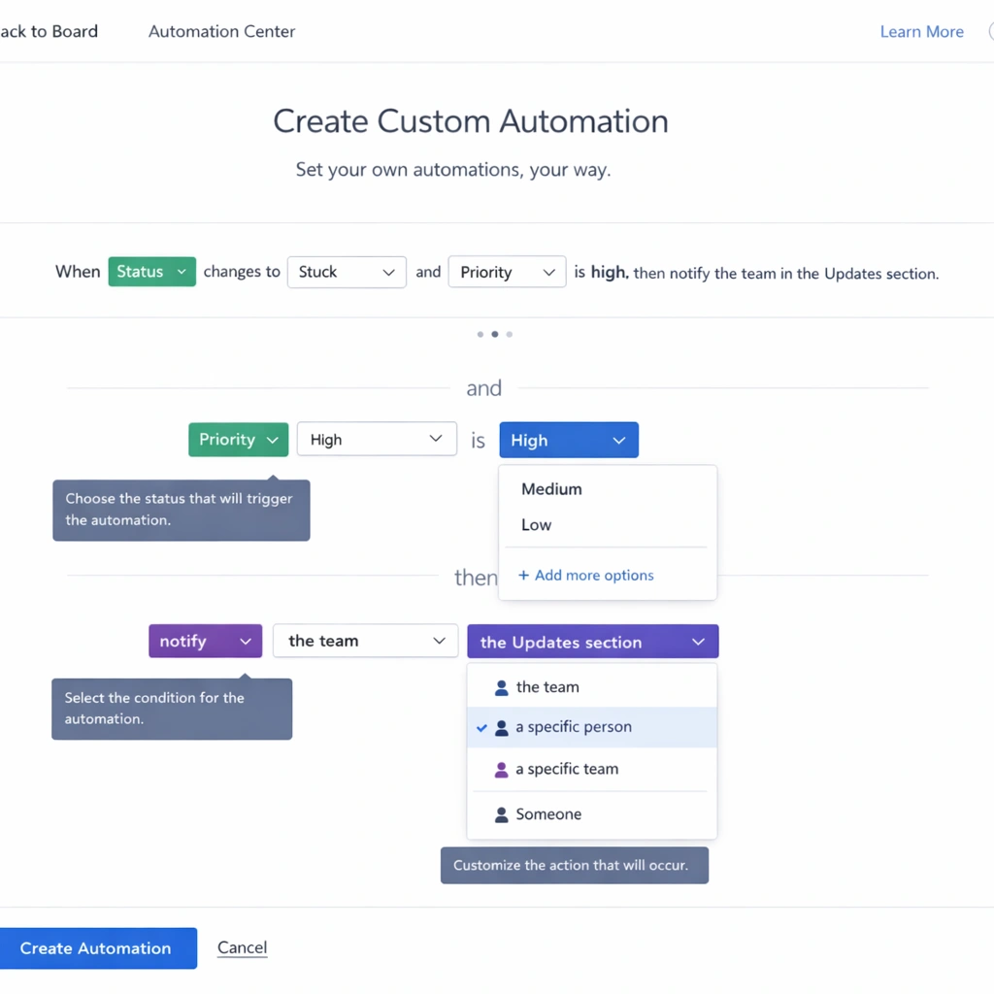
Task: Expand the Stuck dropdown in the sentence
Action: [347, 272]
